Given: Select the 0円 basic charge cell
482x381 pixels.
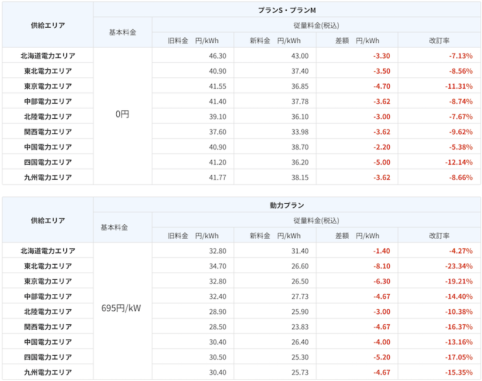Looking at the screenshot, I should point(122,115).
